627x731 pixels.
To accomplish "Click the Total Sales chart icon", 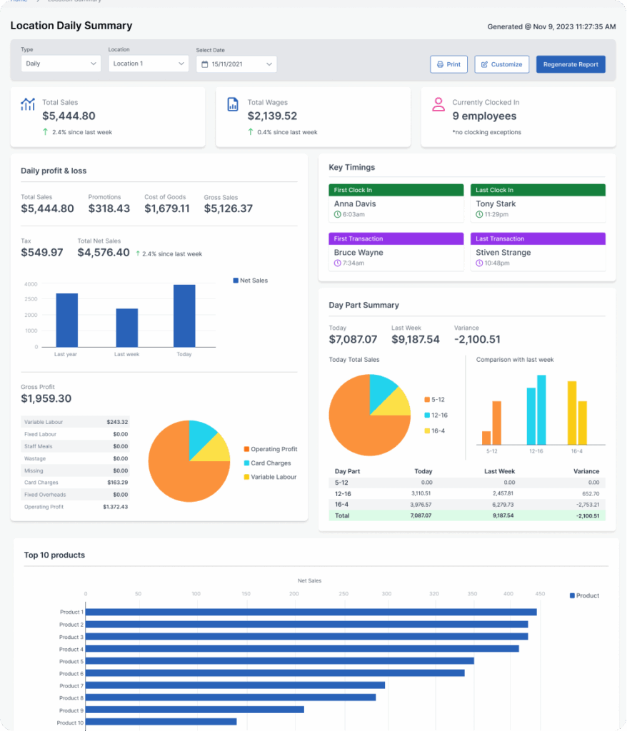I will 28,104.
